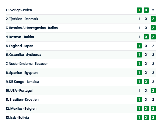Deselect 2 for Irak - Bolivia

click(x=153, y=118)
